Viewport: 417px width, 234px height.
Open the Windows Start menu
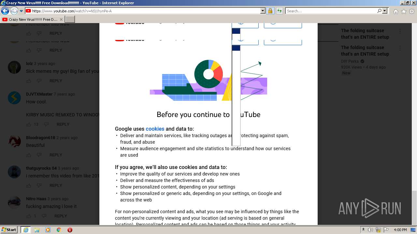pyautogui.click(x=9, y=230)
